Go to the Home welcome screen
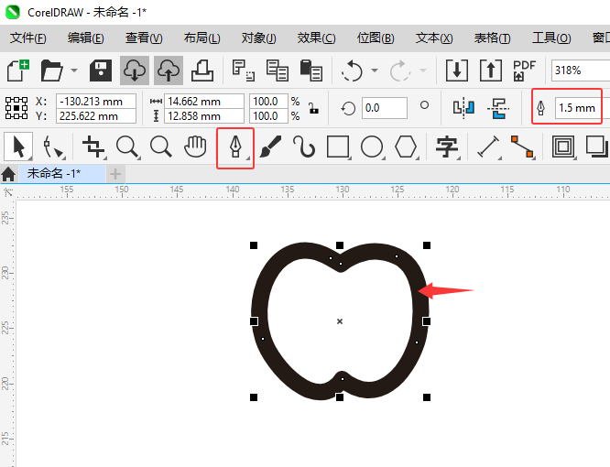Viewport: 610px width, 467px height. [8, 174]
